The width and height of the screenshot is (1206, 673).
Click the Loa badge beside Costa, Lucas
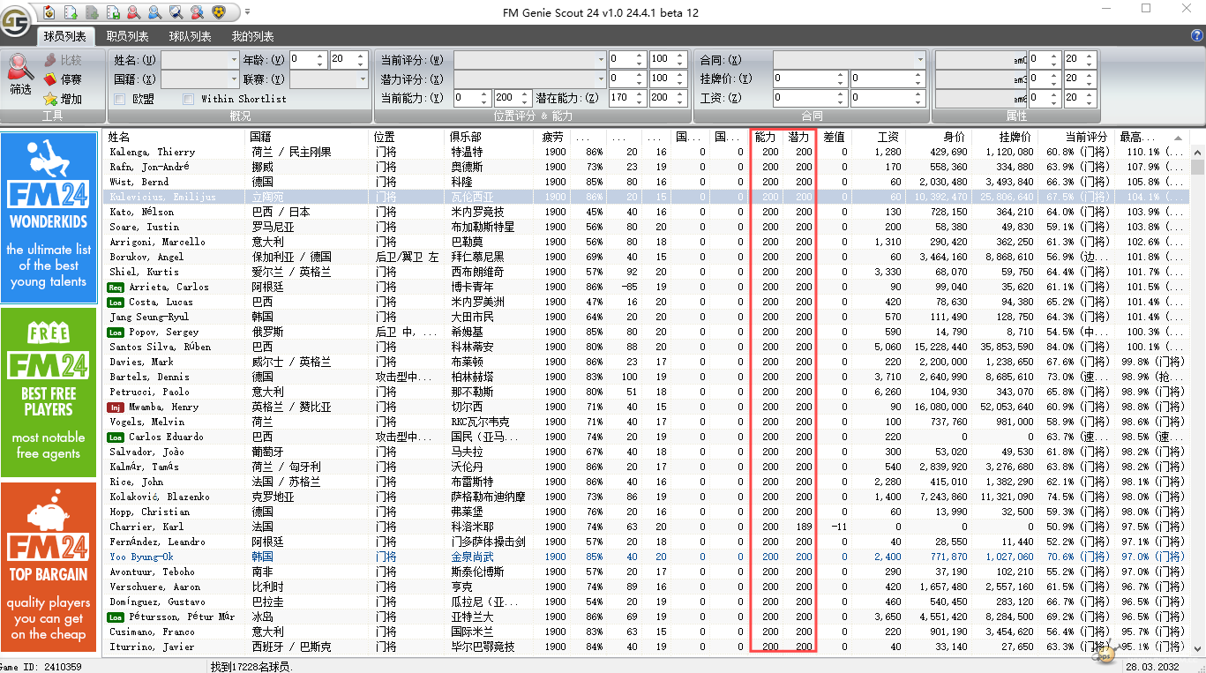[x=116, y=302]
